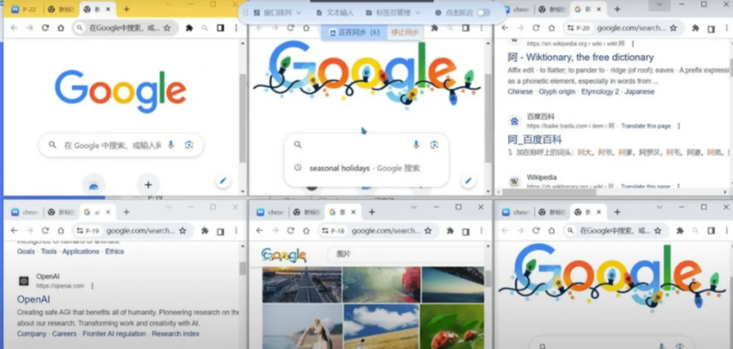Open Google Lens image search in top-left window
This screenshot has width=733, height=349.
[189, 145]
